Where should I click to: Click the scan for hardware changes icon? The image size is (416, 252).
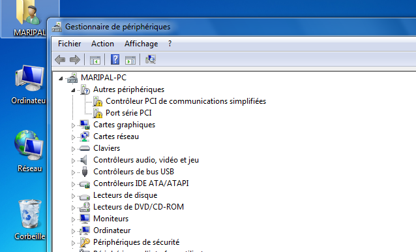[151, 59]
